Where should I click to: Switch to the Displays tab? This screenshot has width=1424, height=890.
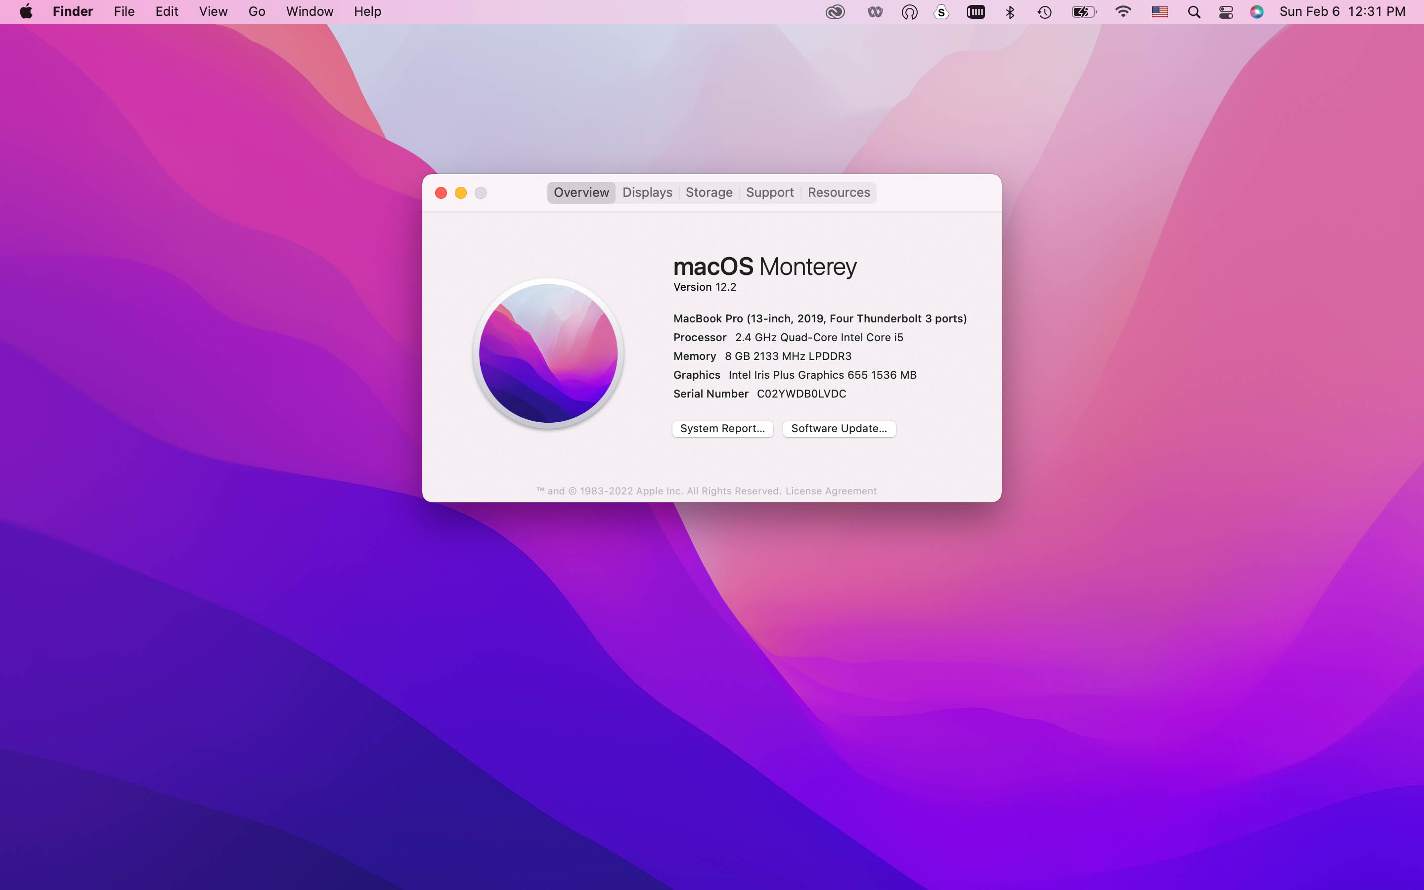647,192
